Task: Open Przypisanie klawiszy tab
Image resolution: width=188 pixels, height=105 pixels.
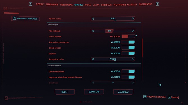Action: [x=125, y=5]
